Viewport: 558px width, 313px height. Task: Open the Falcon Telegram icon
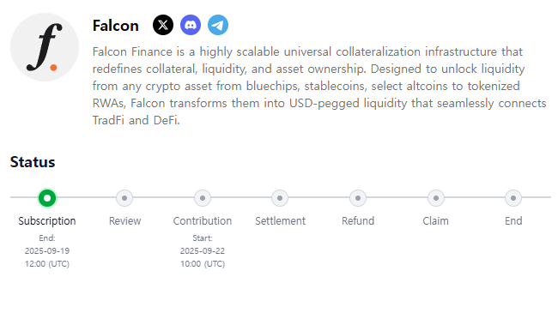218,25
